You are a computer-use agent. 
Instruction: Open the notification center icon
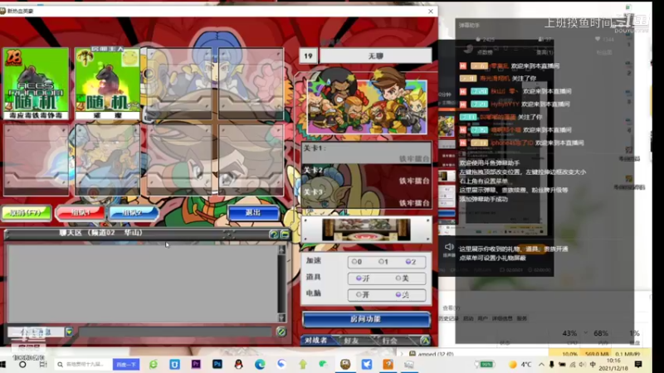tap(638, 364)
